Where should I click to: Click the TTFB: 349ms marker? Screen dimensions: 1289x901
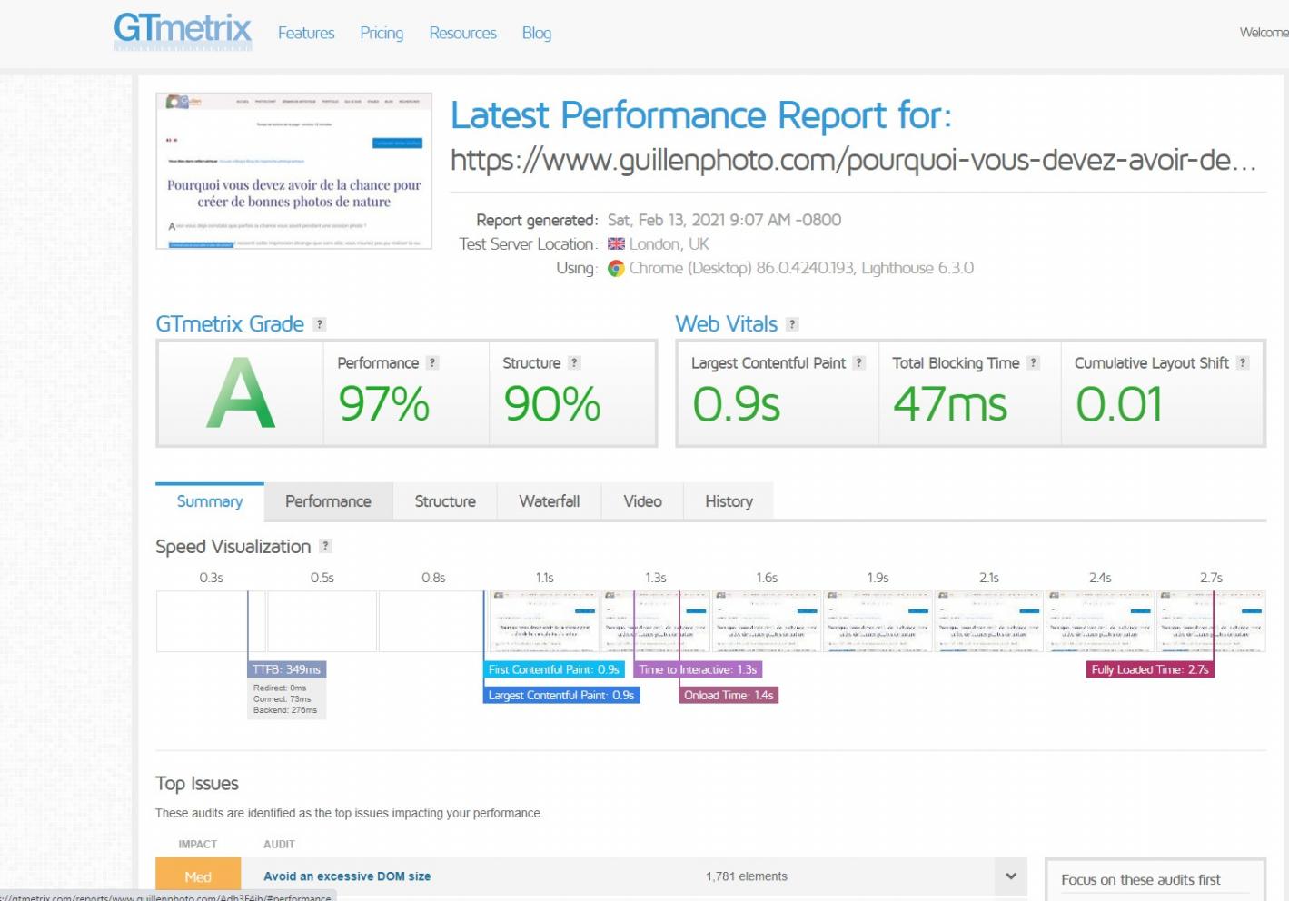pos(286,669)
